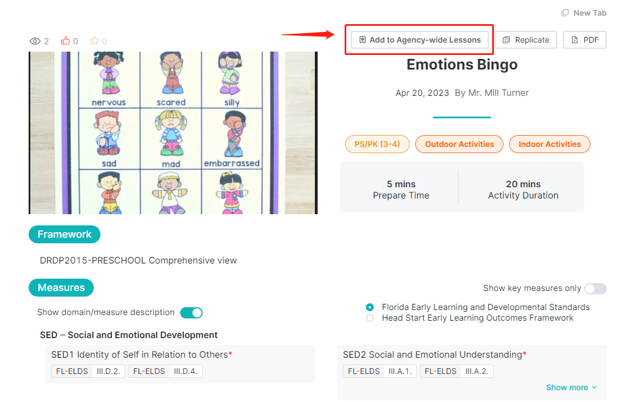This screenshot has height=402, width=637.
Task: Click FL-ELDS III.A.1. standard chip
Action: tap(380, 371)
